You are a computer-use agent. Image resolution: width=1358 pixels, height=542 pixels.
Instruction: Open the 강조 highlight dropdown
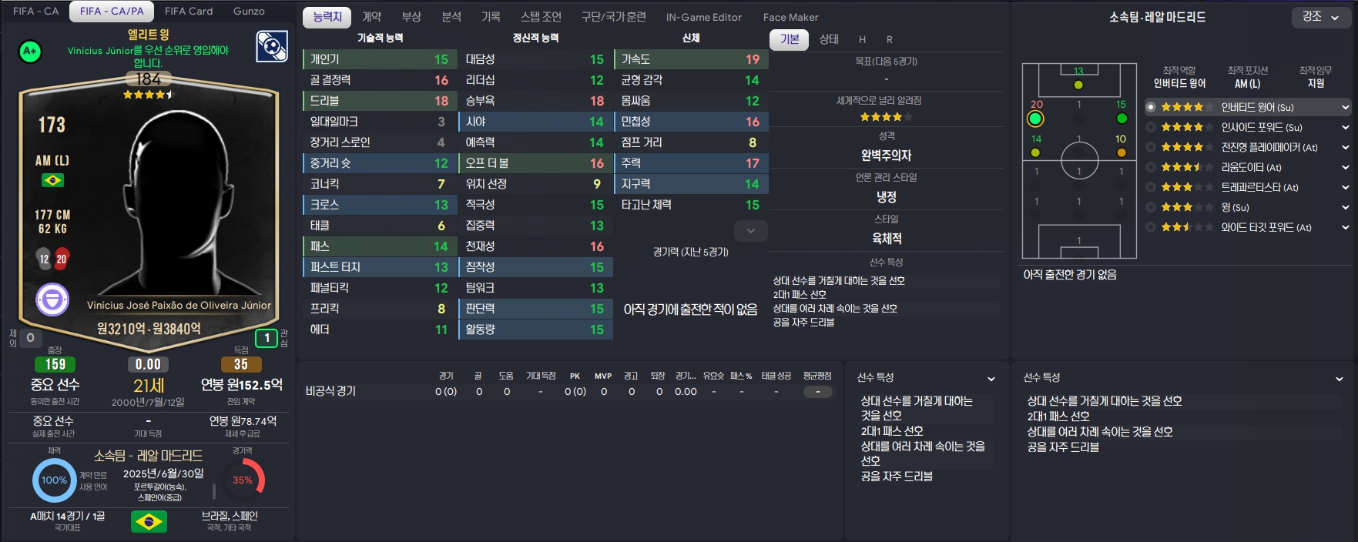(1321, 17)
